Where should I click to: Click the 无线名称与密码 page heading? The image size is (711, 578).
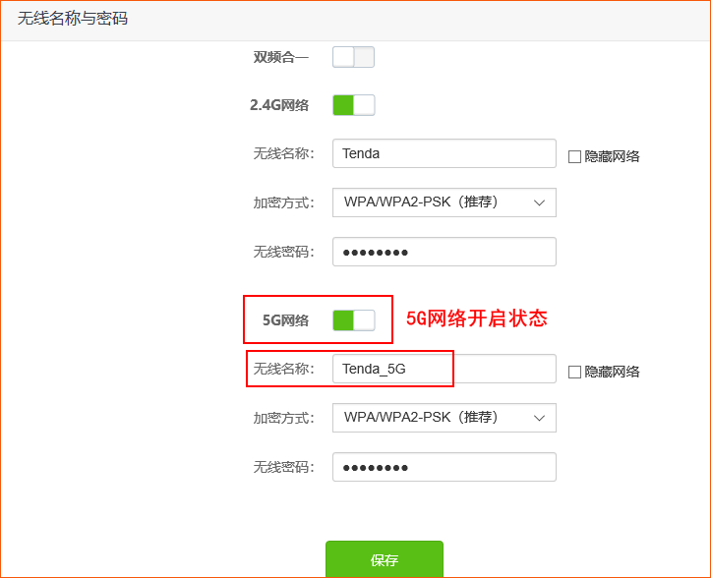tap(73, 19)
